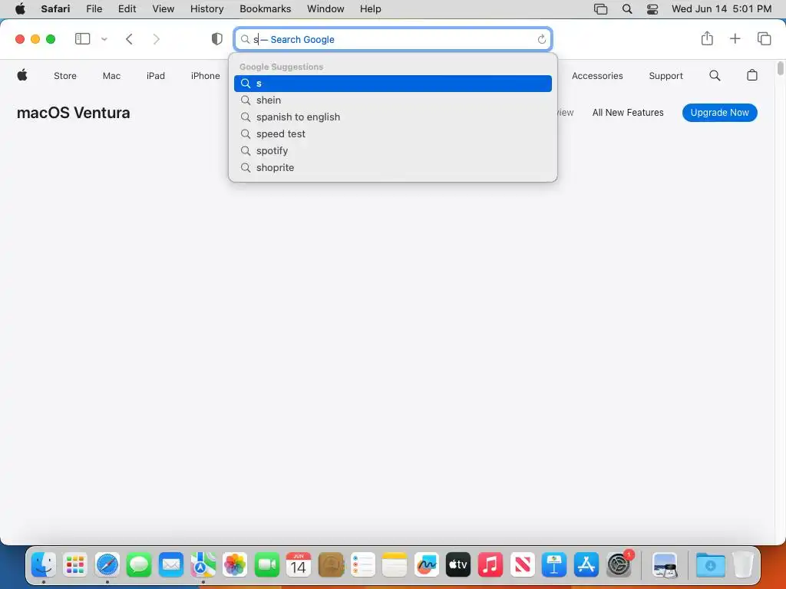Click Safari compass icon in Dock
This screenshot has height=589, width=786.
pyautogui.click(x=107, y=565)
